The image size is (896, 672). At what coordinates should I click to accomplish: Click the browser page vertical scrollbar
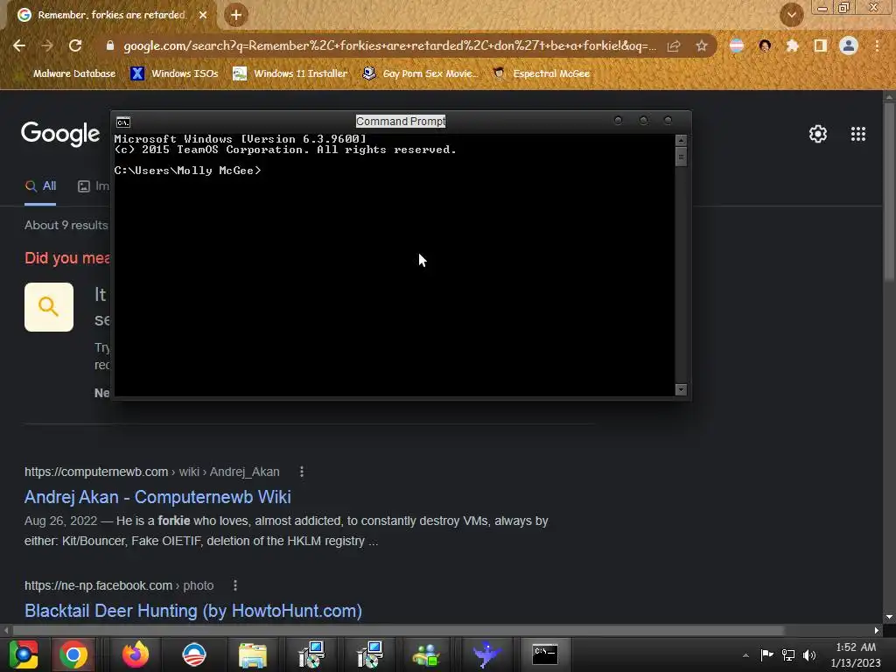pyautogui.click(x=889, y=192)
